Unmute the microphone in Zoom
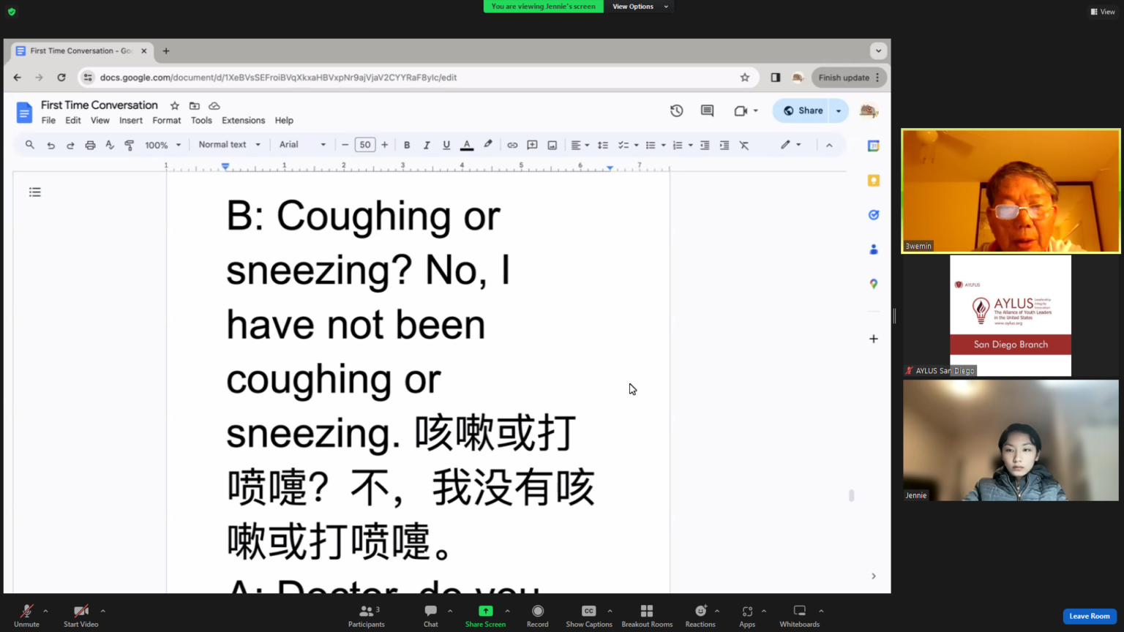The height and width of the screenshot is (632, 1124). pyautogui.click(x=26, y=615)
